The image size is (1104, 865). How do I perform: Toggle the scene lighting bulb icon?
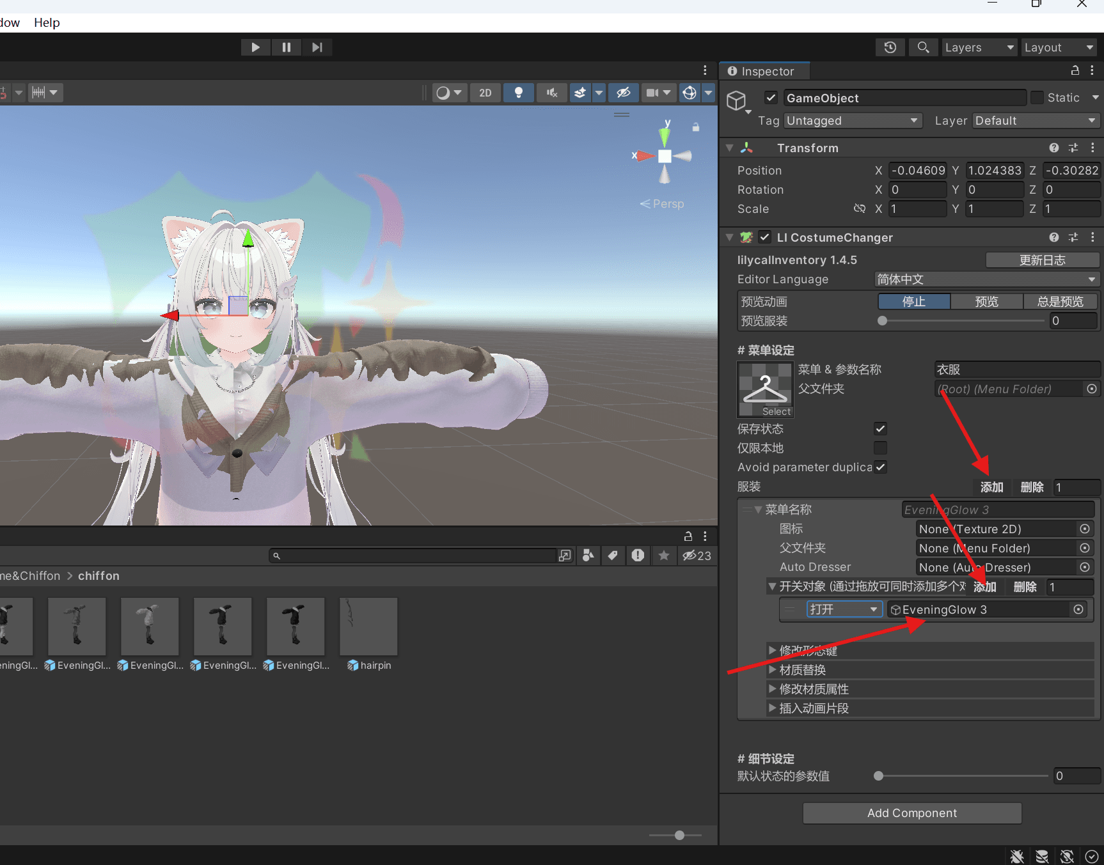(518, 93)
